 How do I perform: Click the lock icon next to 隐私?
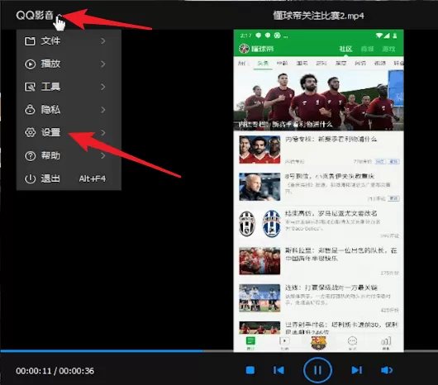(x=31, y=110)
